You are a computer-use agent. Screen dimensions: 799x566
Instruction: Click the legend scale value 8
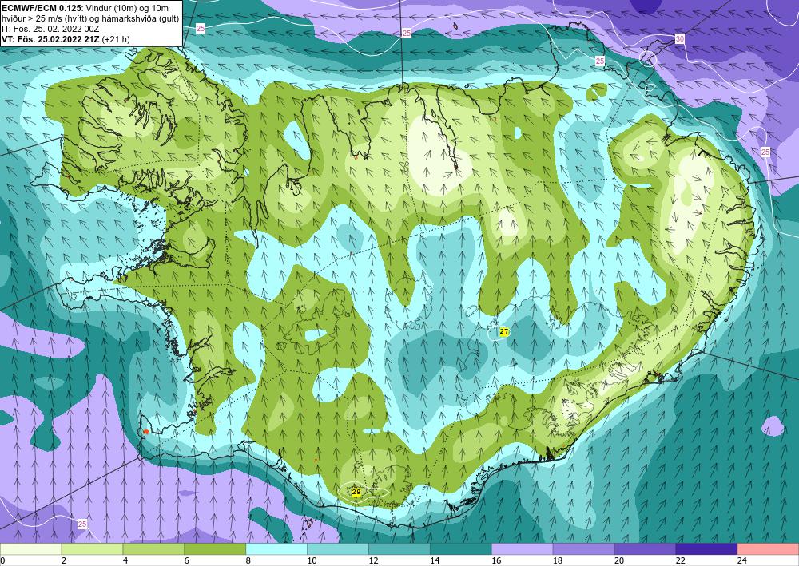(248, 560)
